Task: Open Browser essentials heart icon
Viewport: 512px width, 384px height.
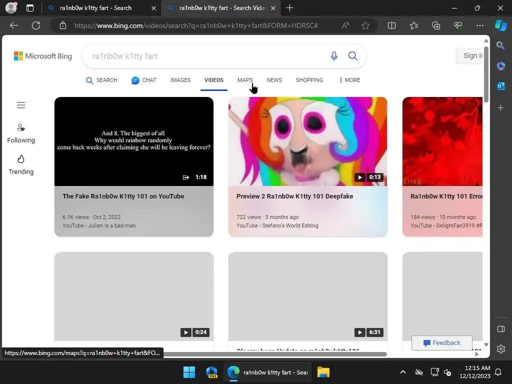Action: (458, 25)
